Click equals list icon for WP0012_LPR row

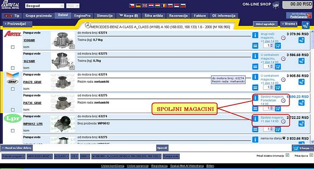click(x=255, y=129)
